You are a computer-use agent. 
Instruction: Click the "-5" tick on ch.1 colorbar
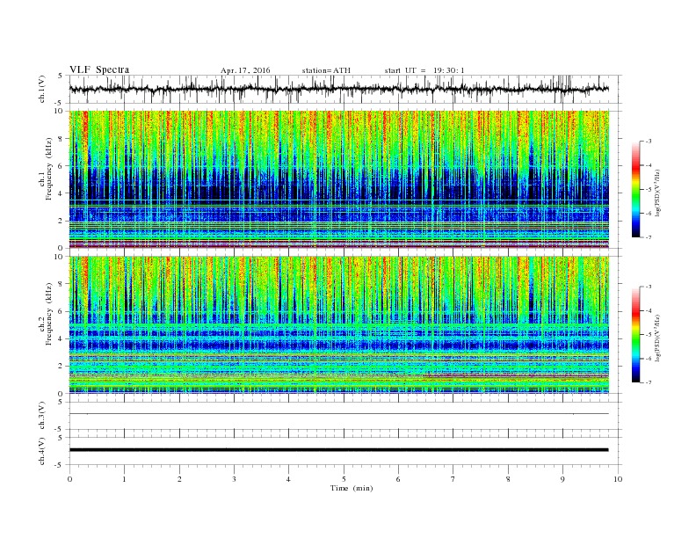click(648, 190)
